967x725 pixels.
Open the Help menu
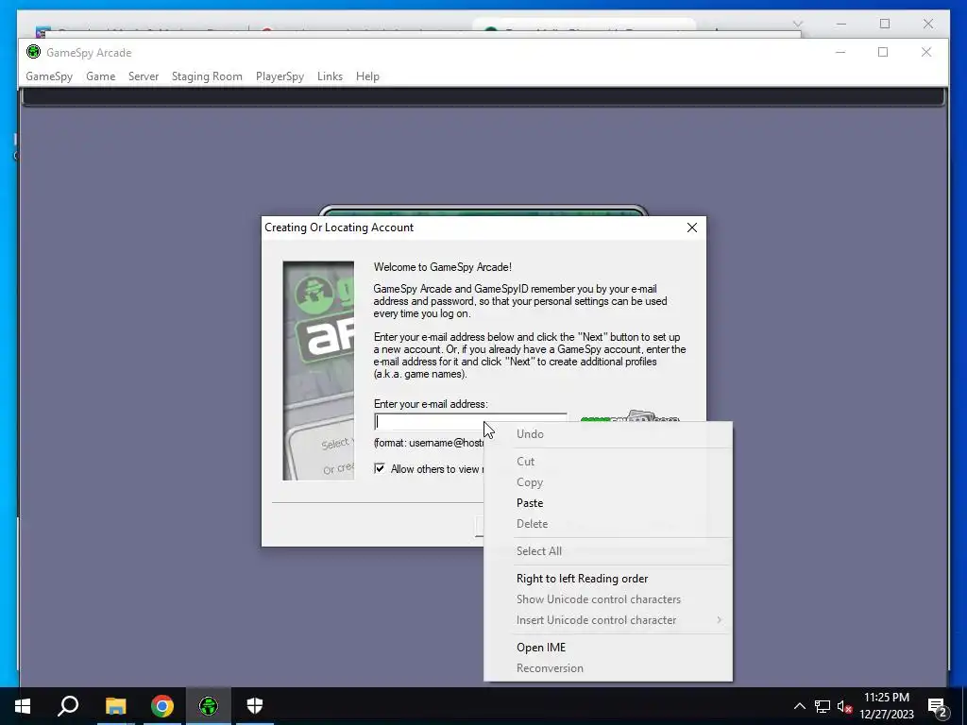tap(367, 76)
